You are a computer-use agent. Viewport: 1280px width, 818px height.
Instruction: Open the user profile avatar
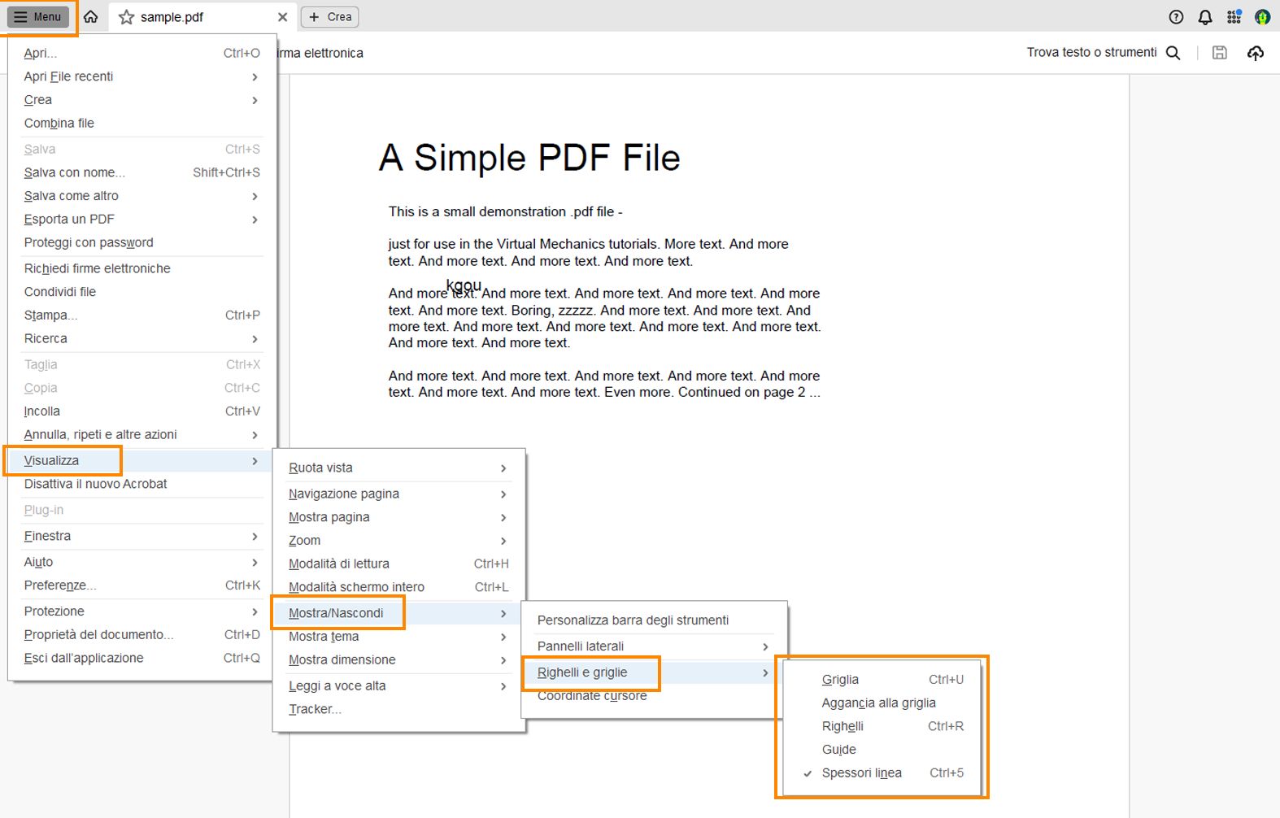(x=1262, y=17)
